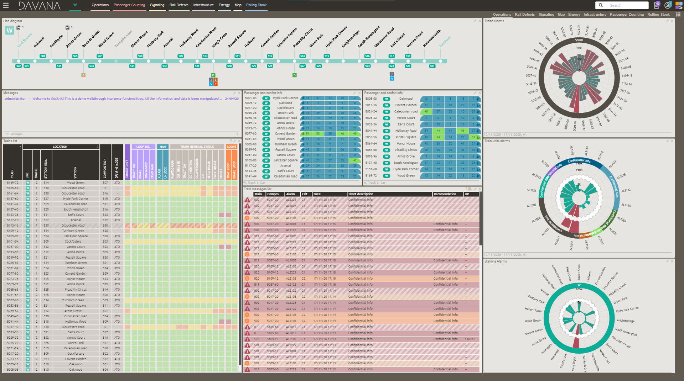Click blue V badge under Earl's Court

click(x=392, y=79)
